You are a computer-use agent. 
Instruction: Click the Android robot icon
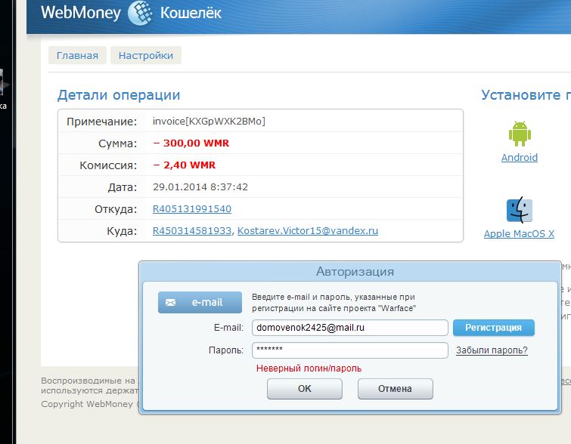520,134
